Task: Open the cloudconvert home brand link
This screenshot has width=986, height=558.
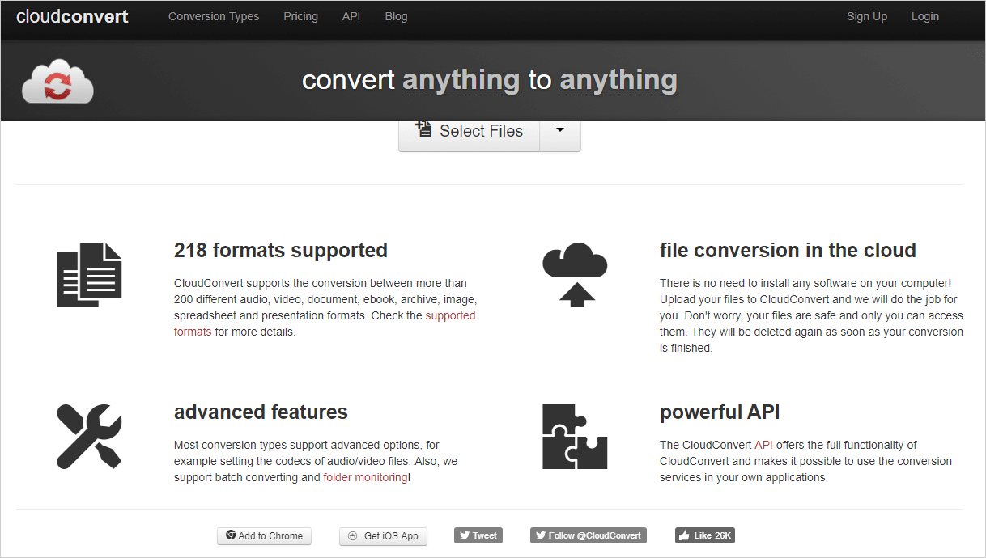Action: [72, 16]
